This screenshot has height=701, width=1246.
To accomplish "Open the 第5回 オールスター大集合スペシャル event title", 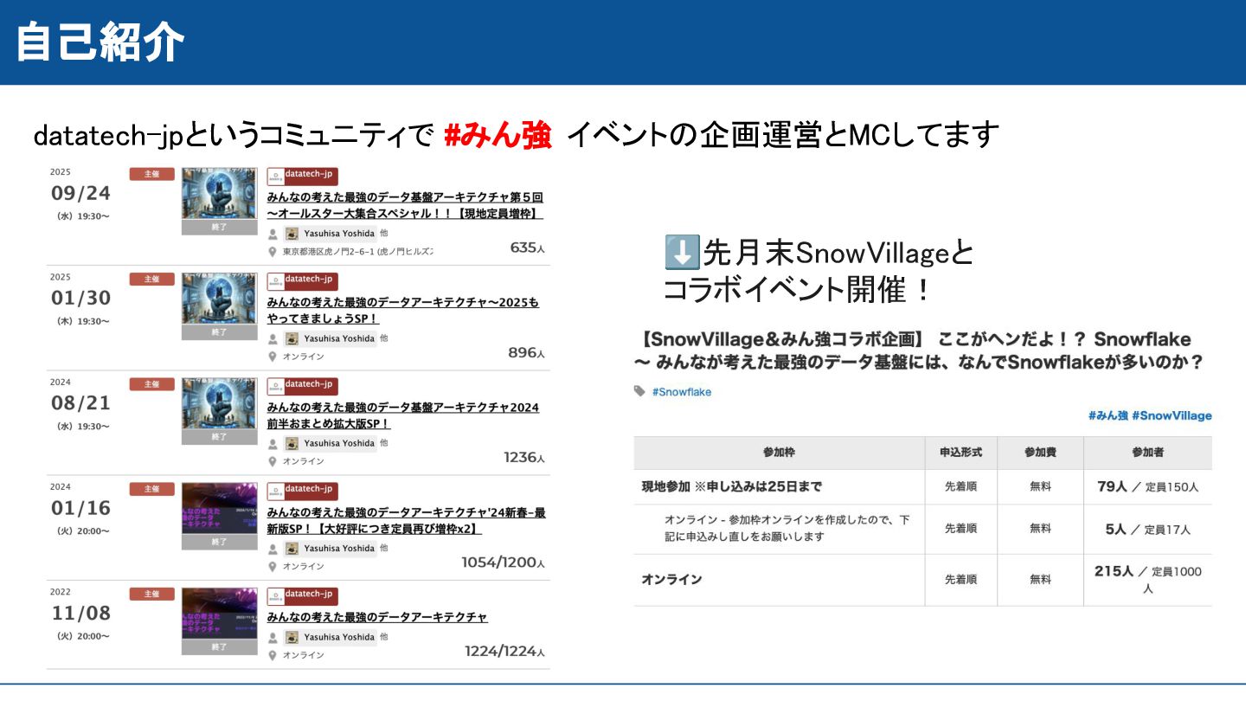I will tap(405, 205).
